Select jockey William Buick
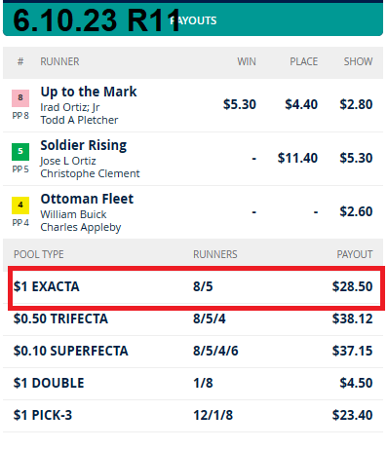388x449 pixels. click(x=73, y=214)
